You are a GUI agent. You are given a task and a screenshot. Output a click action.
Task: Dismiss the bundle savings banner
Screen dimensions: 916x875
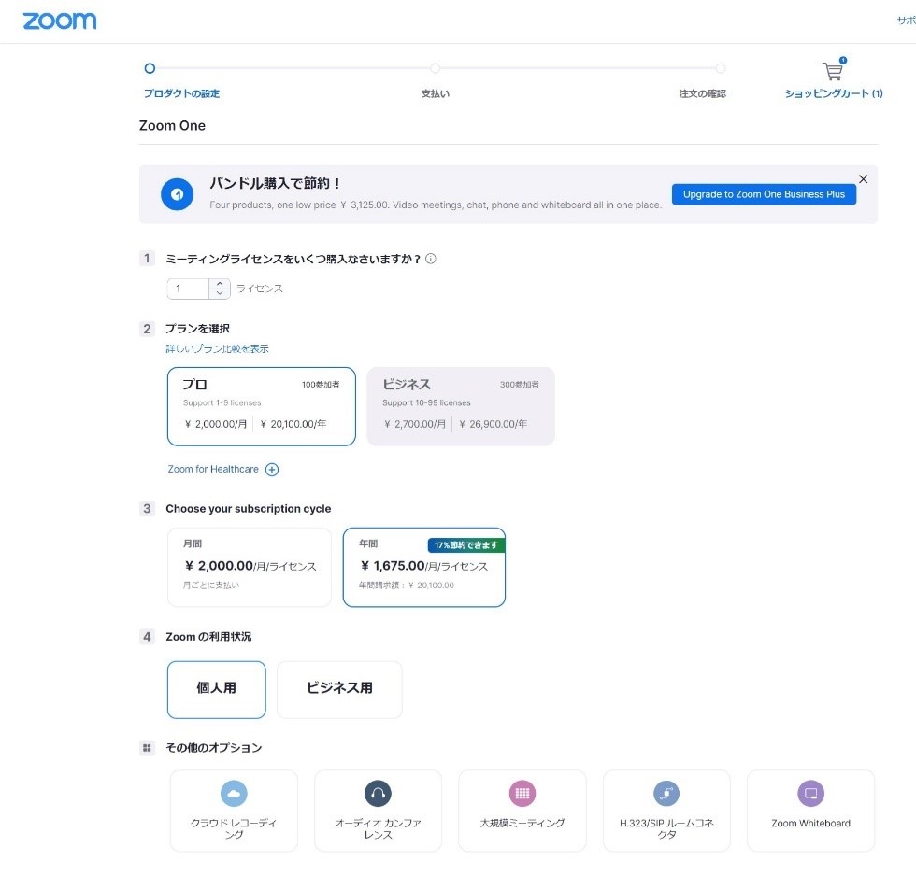click(x=863, y=179)
